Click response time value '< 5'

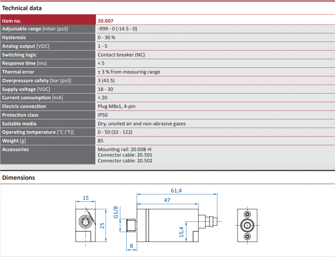click(x=101, y=63)
